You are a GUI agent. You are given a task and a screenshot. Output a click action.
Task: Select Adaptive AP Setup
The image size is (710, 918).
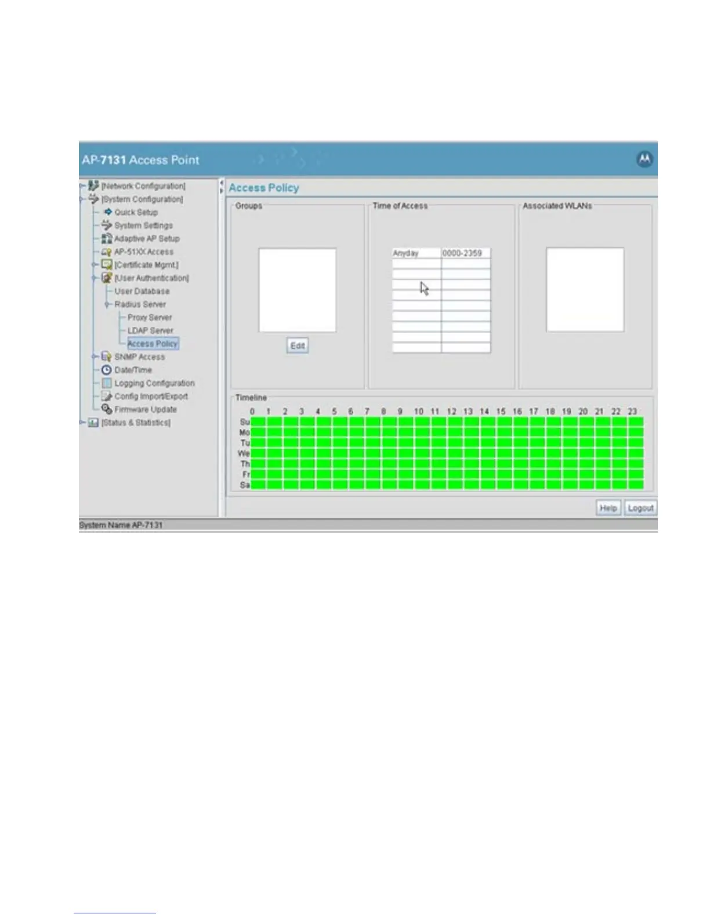147,238
